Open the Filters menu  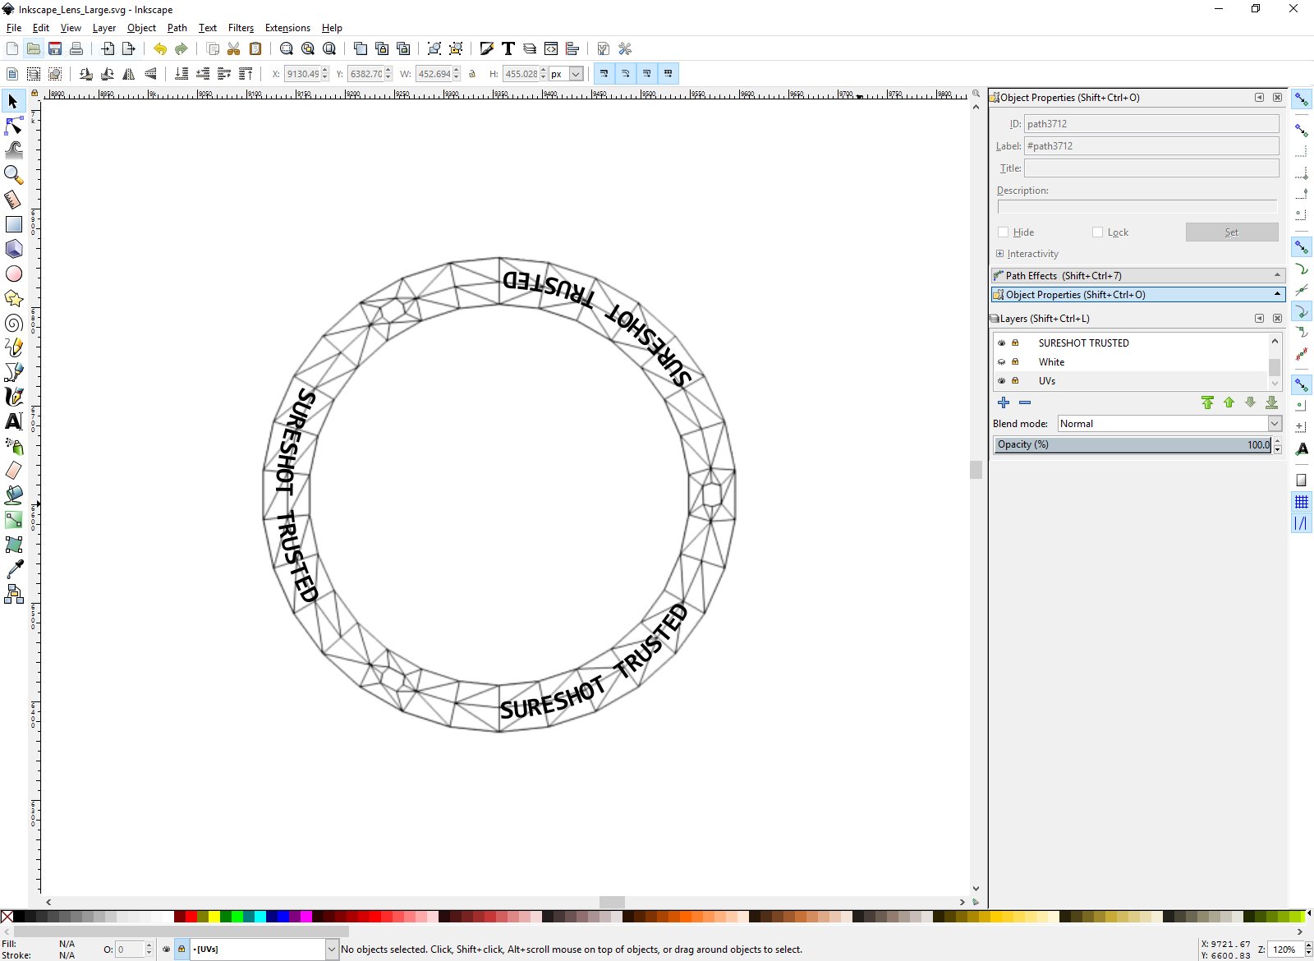click(241, 28)
